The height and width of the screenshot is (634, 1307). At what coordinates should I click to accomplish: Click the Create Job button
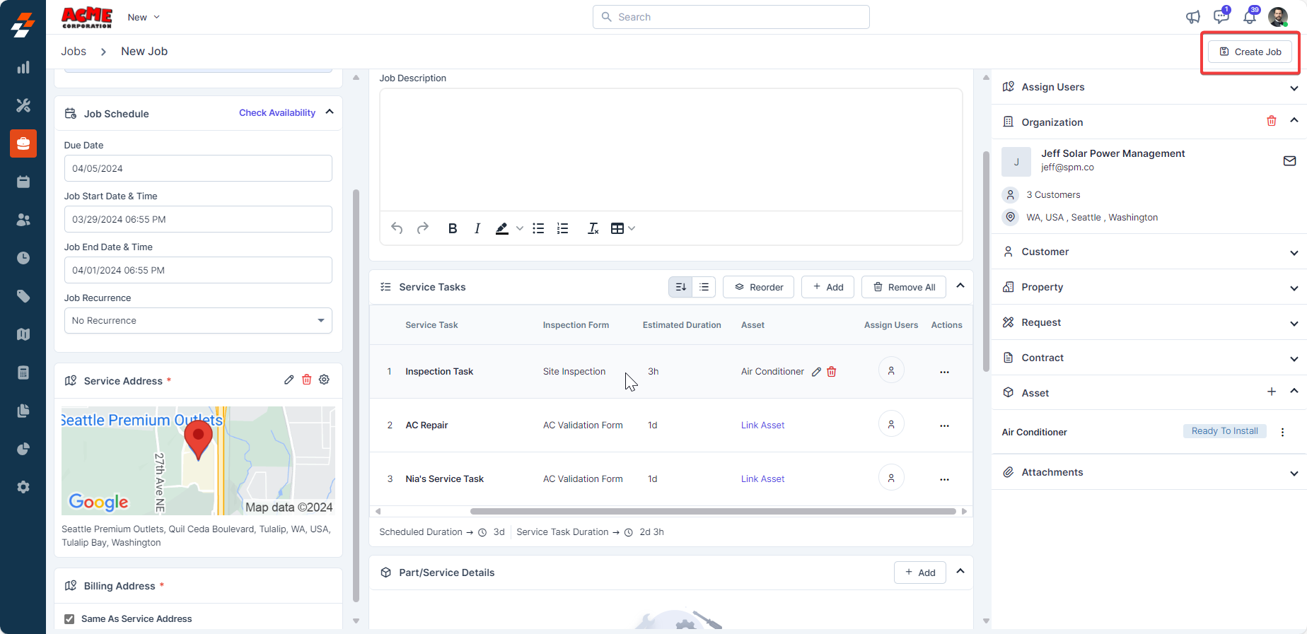tap(1250, 52)
